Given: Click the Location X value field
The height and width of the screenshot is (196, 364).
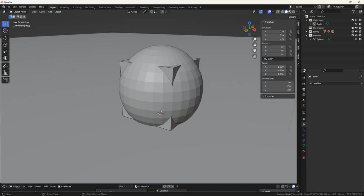Looking at the screenshot, I should pyautogui.click(x=274, y=31).
